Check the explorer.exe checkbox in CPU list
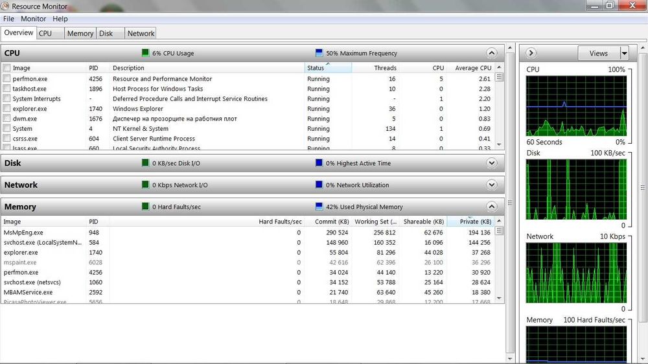The height and width of the screenshot is (364, 648). 6,108
